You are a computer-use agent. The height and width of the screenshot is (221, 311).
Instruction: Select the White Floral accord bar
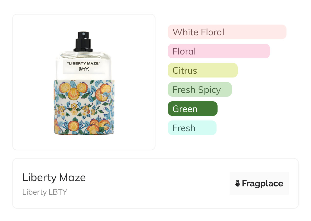pyautogui.click(x=227, y=32)
